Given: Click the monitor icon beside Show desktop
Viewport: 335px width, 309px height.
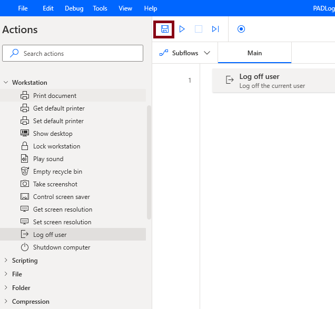Looking at the screenshot, I should [25, 133].
